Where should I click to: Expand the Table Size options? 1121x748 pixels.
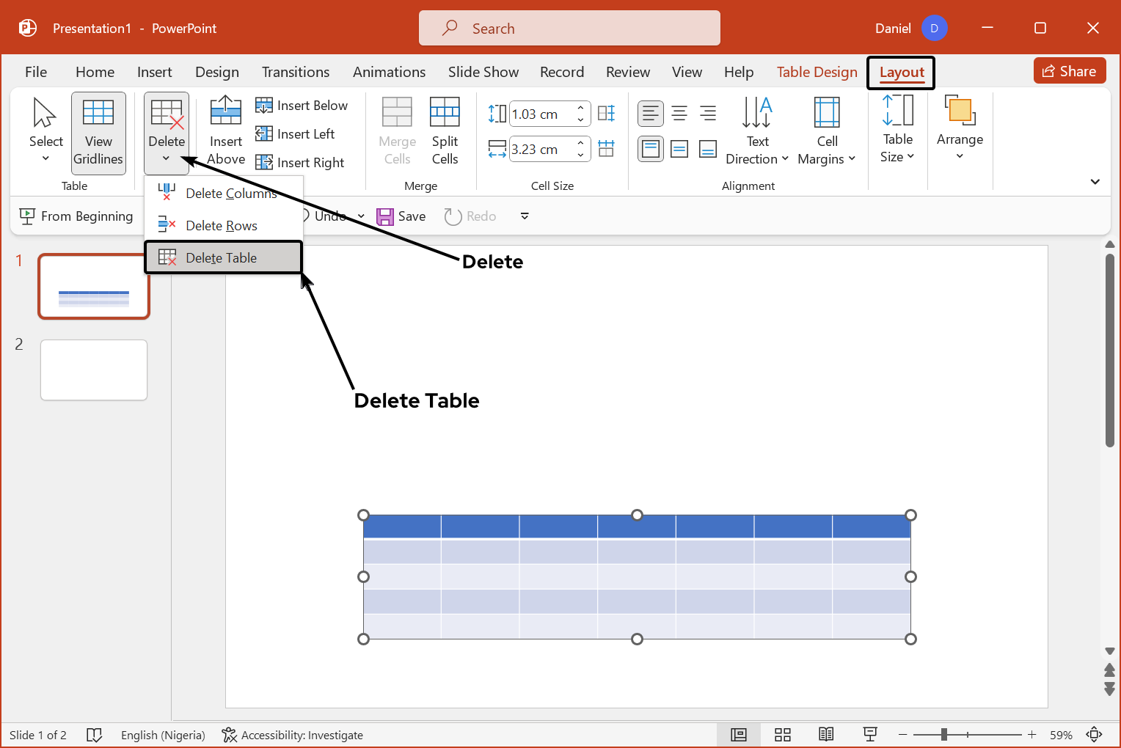[x=897, y=131]
